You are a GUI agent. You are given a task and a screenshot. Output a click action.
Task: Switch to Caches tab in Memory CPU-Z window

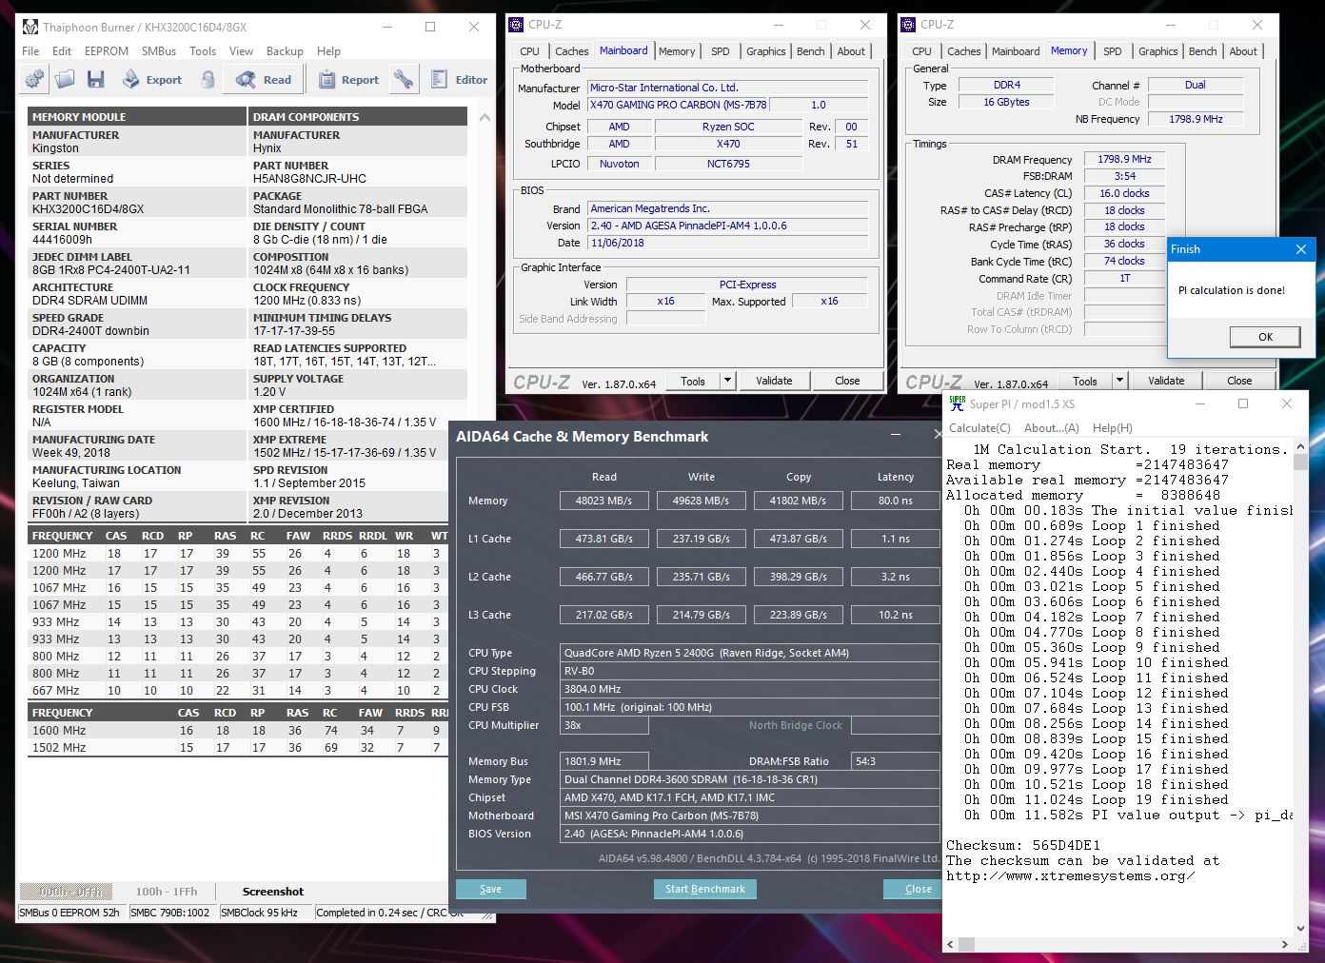pos(964,51)
